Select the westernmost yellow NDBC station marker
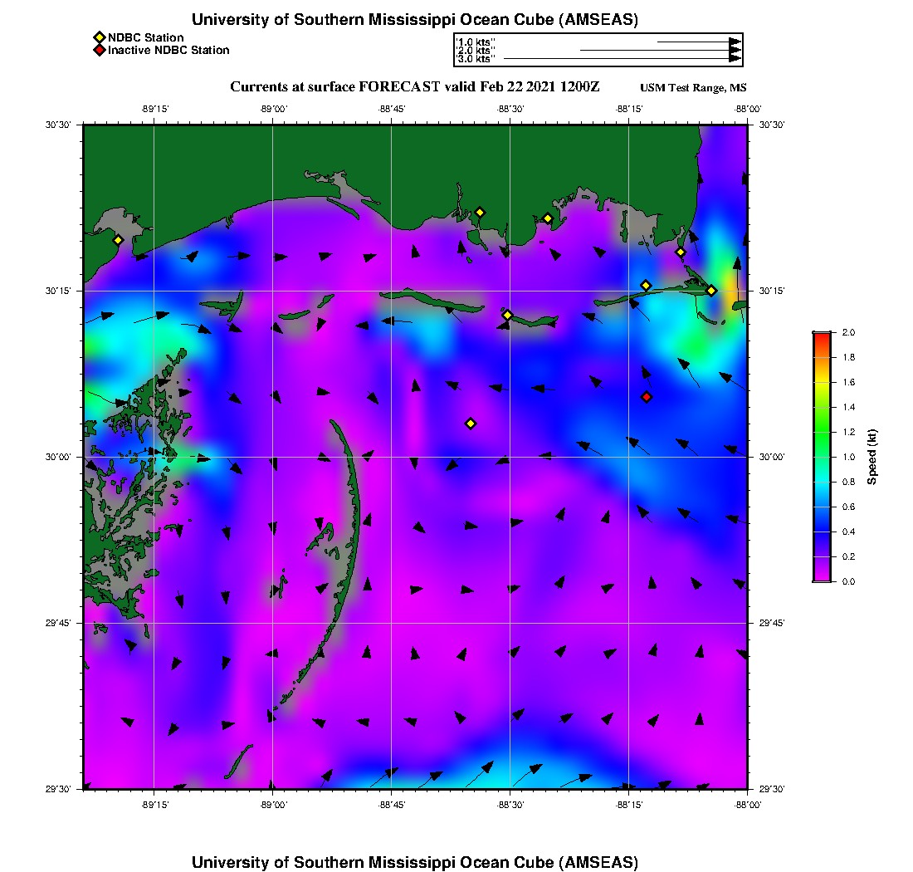This screenshot has height=872, width=913. click(118, 240)
